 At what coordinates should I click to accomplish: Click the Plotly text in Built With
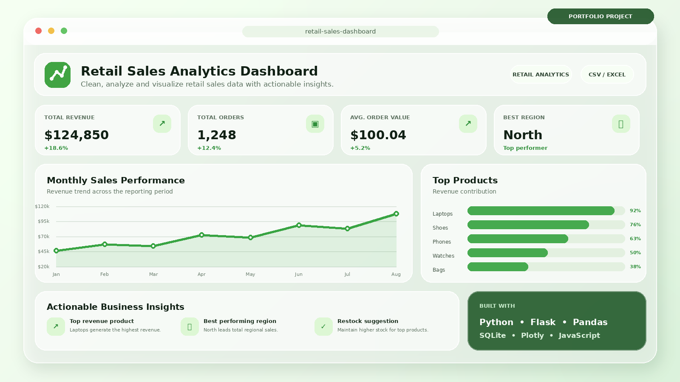(533, 335)
